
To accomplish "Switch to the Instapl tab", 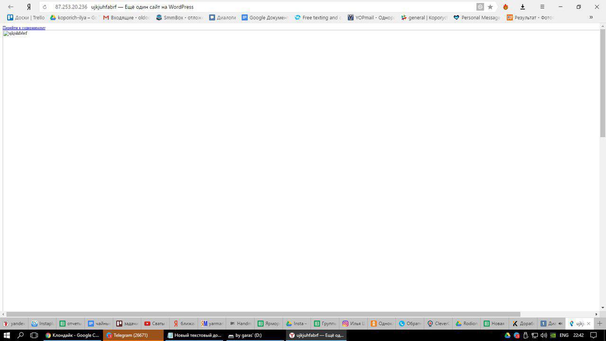I will tap(42, 323).
